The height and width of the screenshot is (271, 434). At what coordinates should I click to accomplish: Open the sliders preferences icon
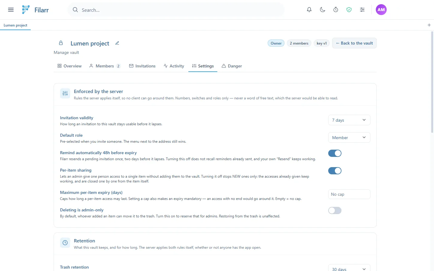pyautogui.click(x=362, y=10)
